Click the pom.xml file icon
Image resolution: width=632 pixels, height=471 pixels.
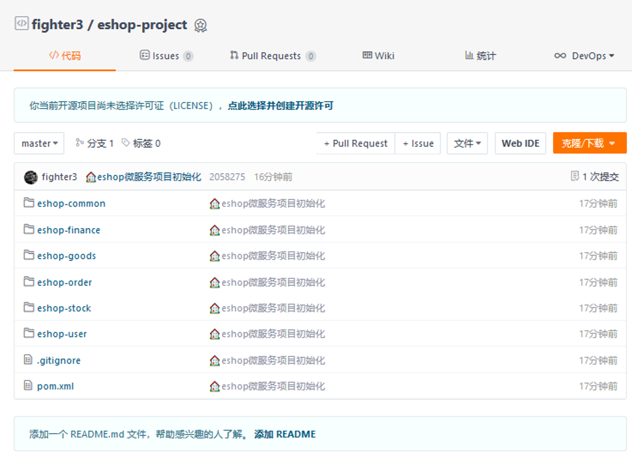pos(28,385)
